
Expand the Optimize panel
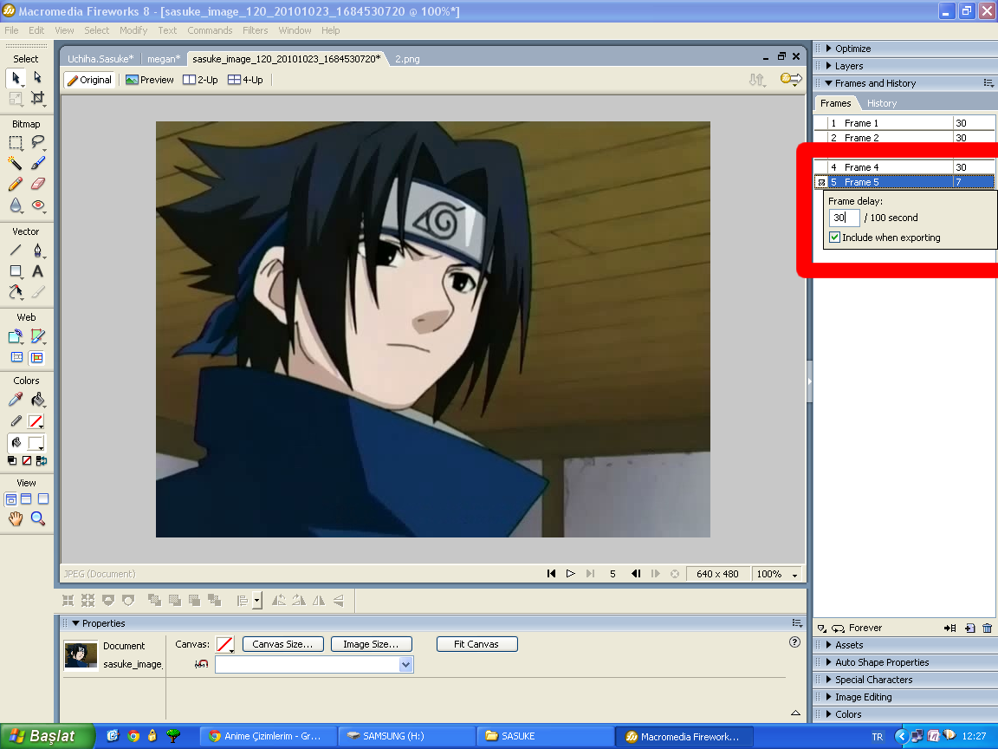click(829, 49)
